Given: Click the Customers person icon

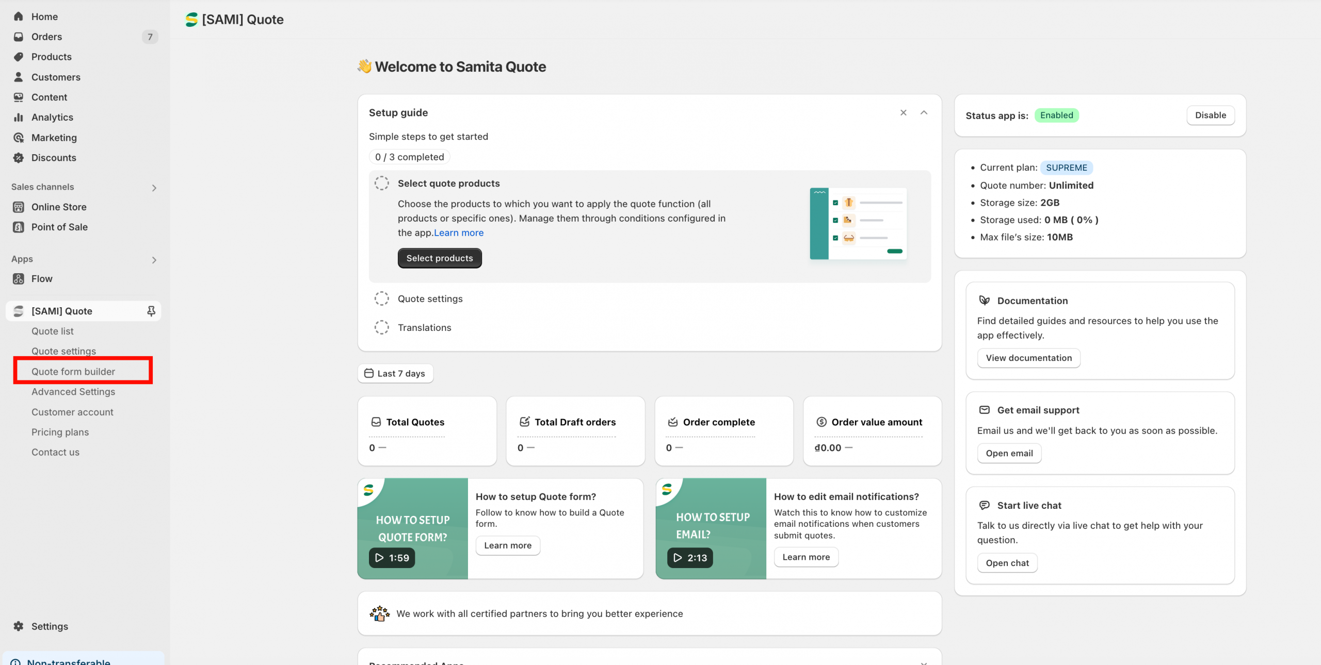Looking at the screenshot, I should pyautogui.click(x=19, y=77).
